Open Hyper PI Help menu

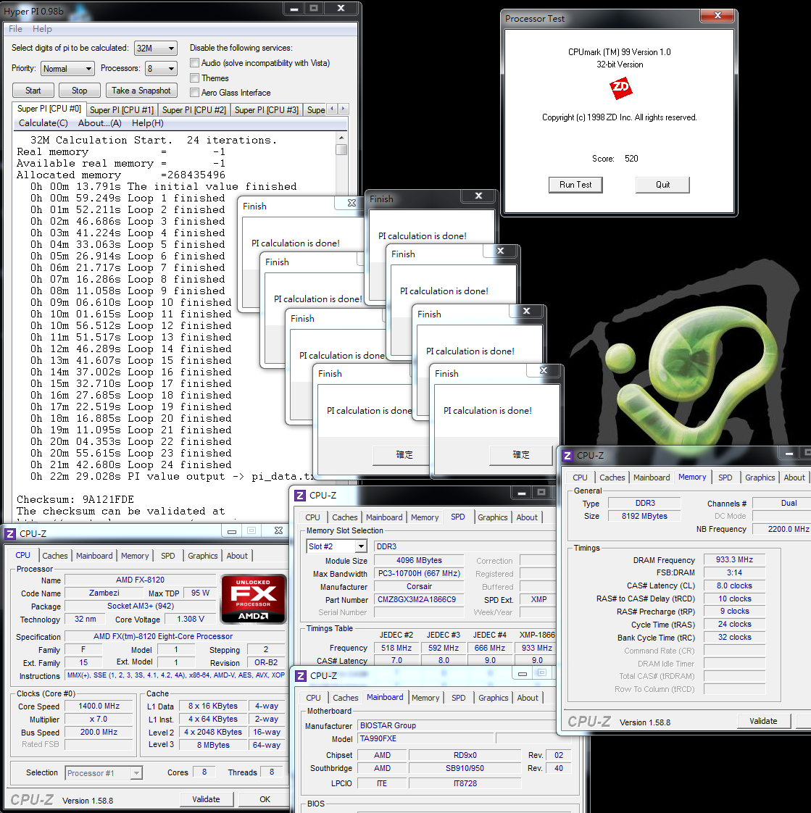click(42, 29)
